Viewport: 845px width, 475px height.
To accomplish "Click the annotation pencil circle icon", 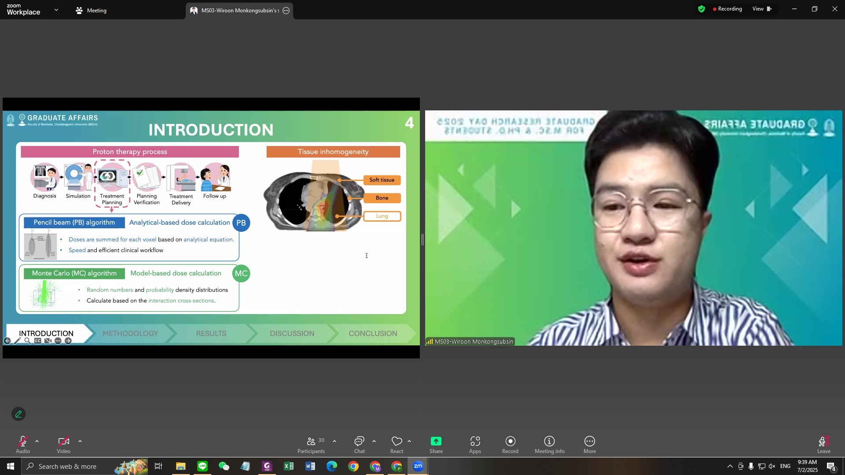I will coord(18,414).
